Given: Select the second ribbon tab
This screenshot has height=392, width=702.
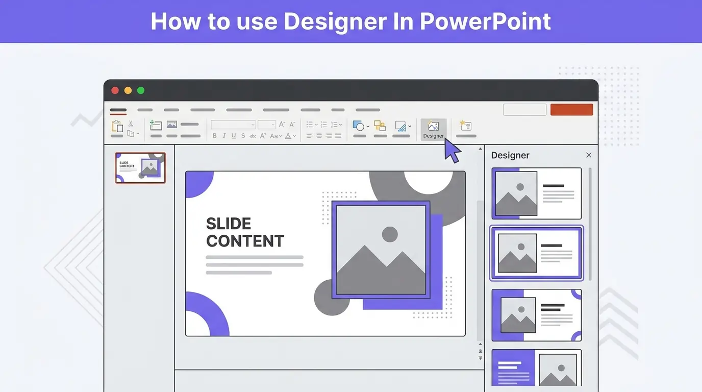Looking at the screenshot, I should tap(144, 110).
